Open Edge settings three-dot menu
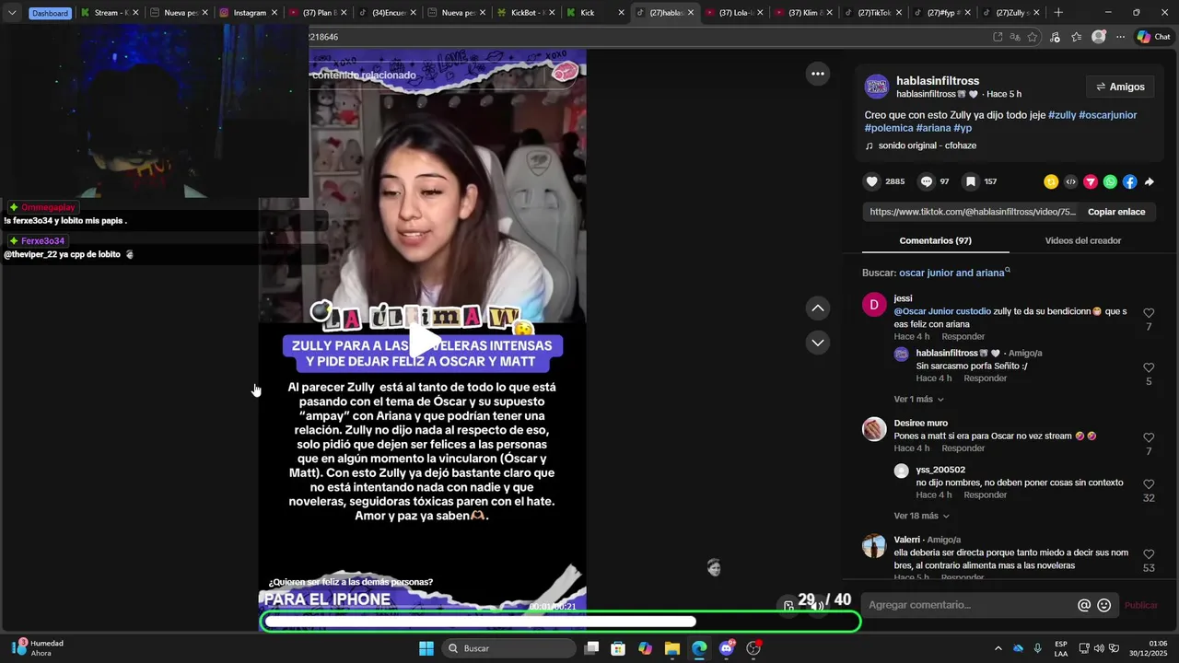The width and height of the screenshot is (1179, 663). (x=1120, y=37)
